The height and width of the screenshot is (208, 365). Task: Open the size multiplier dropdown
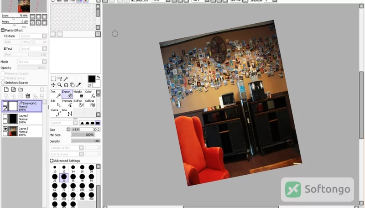(68, 130)
